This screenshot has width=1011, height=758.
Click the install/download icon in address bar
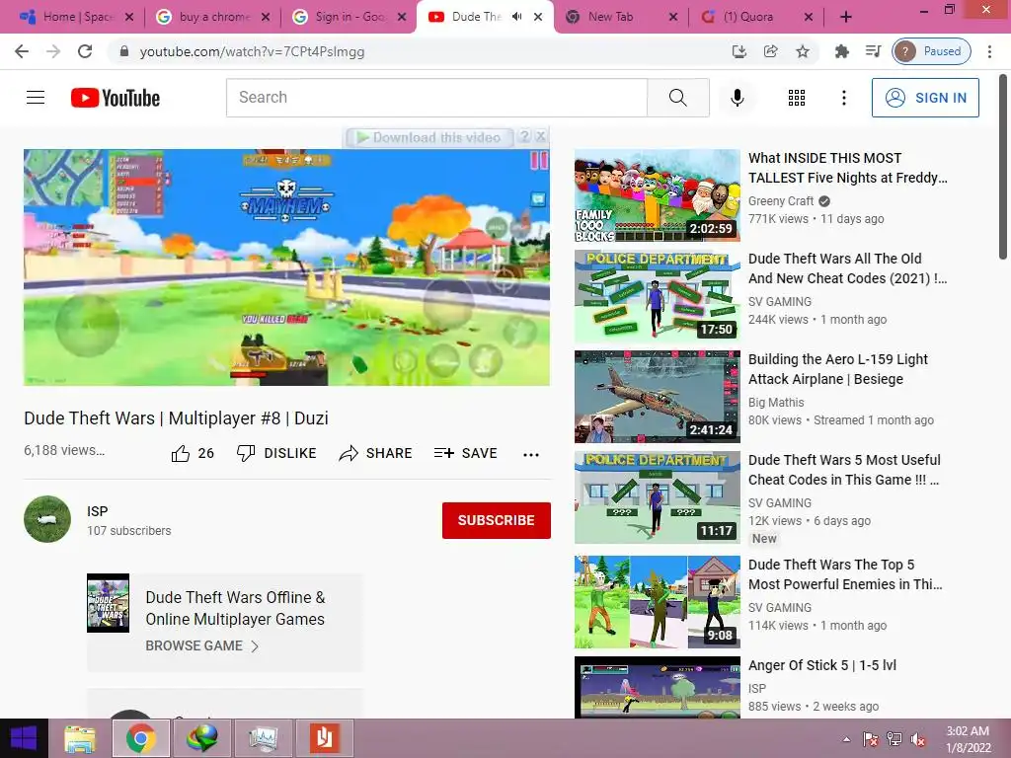coord(739,51)
